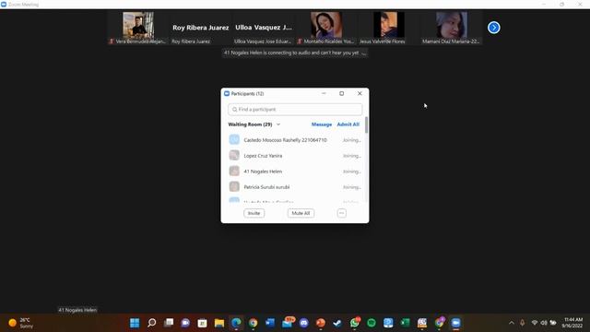Open Discord from taskbar

click(304, 323)
